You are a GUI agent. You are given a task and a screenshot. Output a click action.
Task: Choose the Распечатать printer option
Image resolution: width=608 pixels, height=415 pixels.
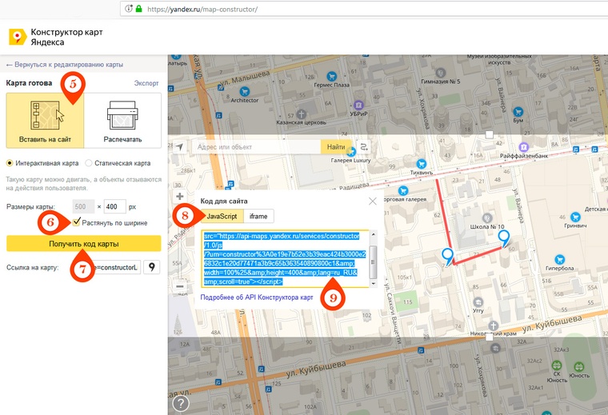[x=122, y=121]
